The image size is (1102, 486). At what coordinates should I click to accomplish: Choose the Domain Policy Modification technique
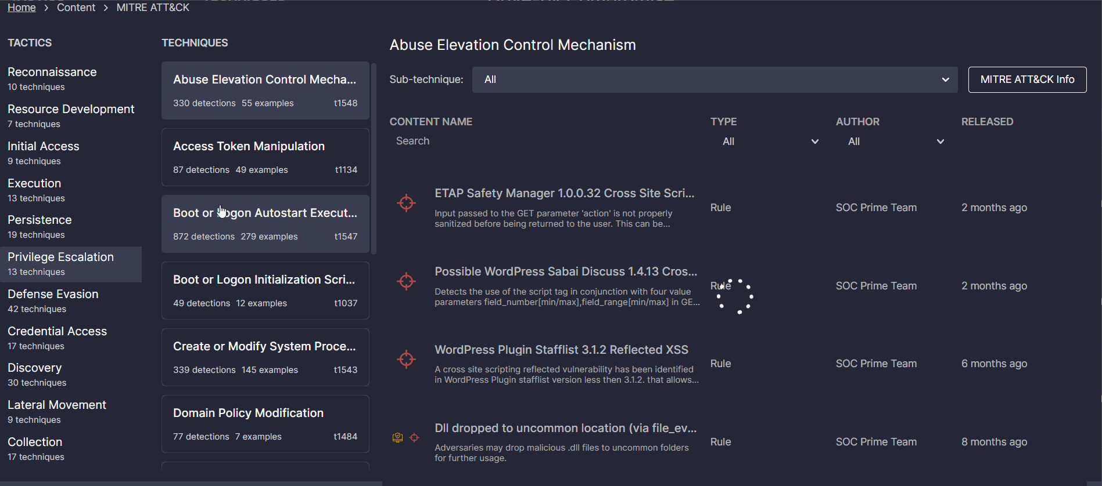[265, 424]
